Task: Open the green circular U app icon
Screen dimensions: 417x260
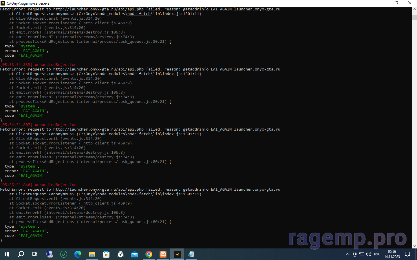Action: pyautogui.click(x=63, y=254)
